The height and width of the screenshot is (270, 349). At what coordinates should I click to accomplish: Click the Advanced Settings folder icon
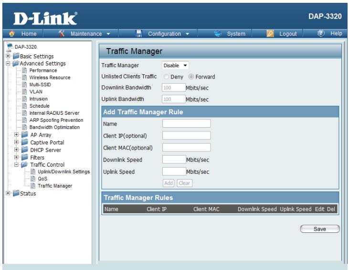[16, 63]
